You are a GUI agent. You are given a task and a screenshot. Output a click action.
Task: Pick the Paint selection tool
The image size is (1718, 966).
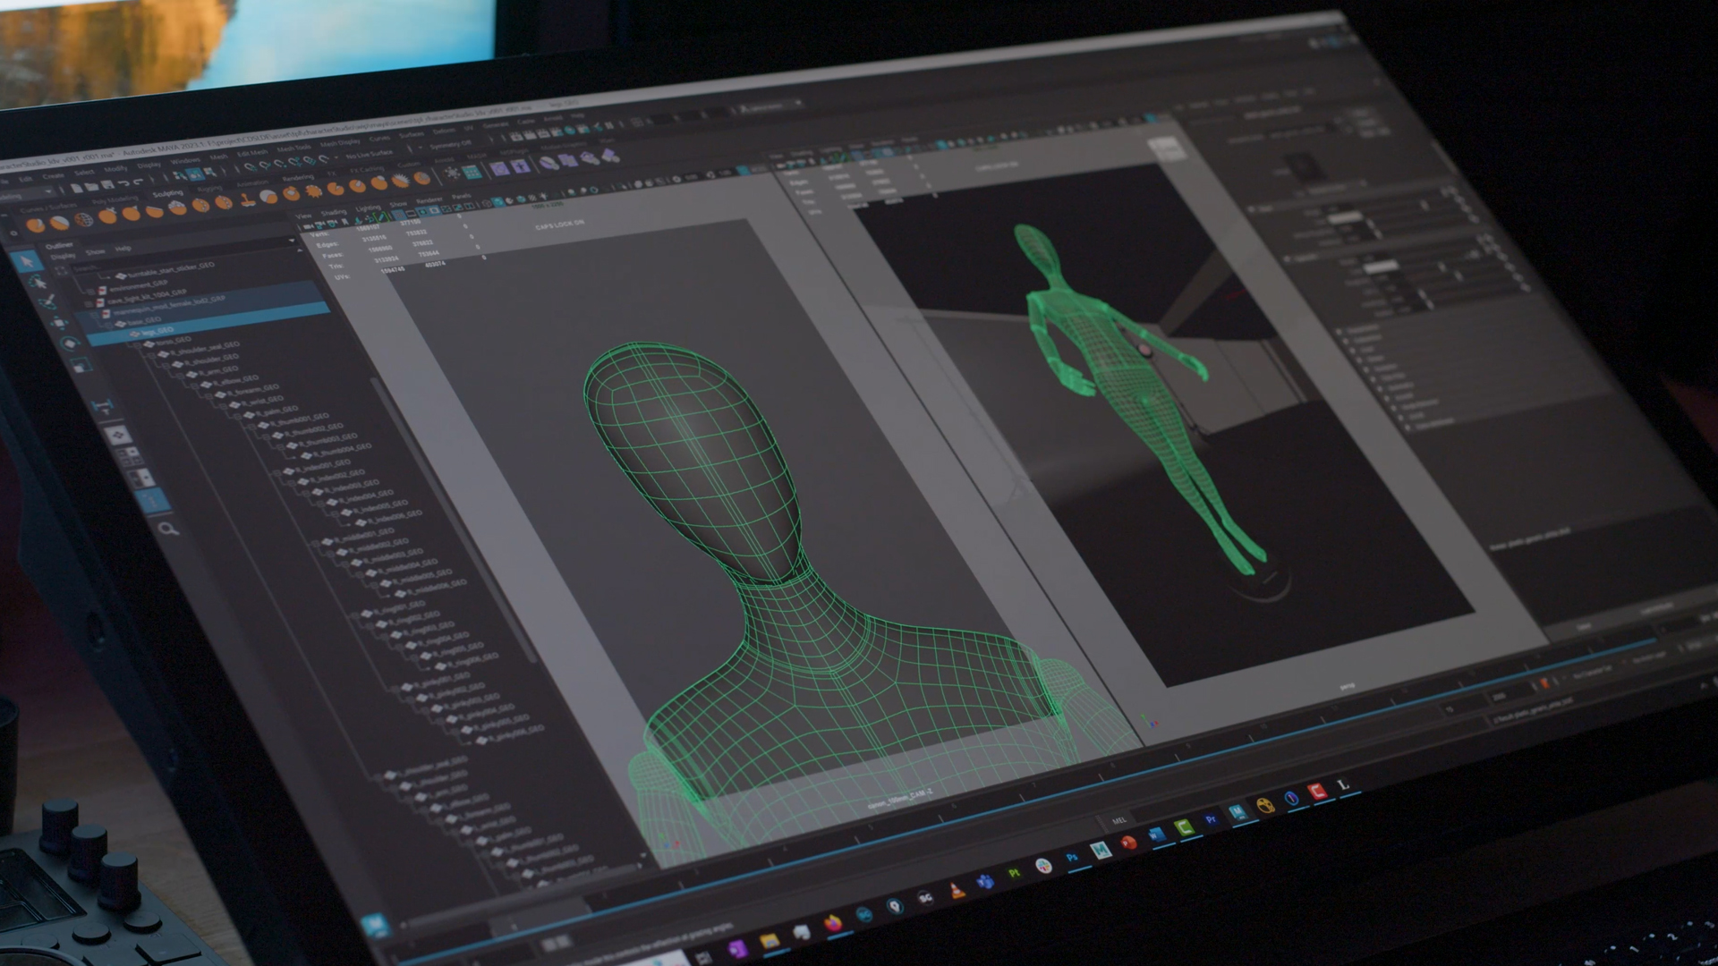coord(49,302)
